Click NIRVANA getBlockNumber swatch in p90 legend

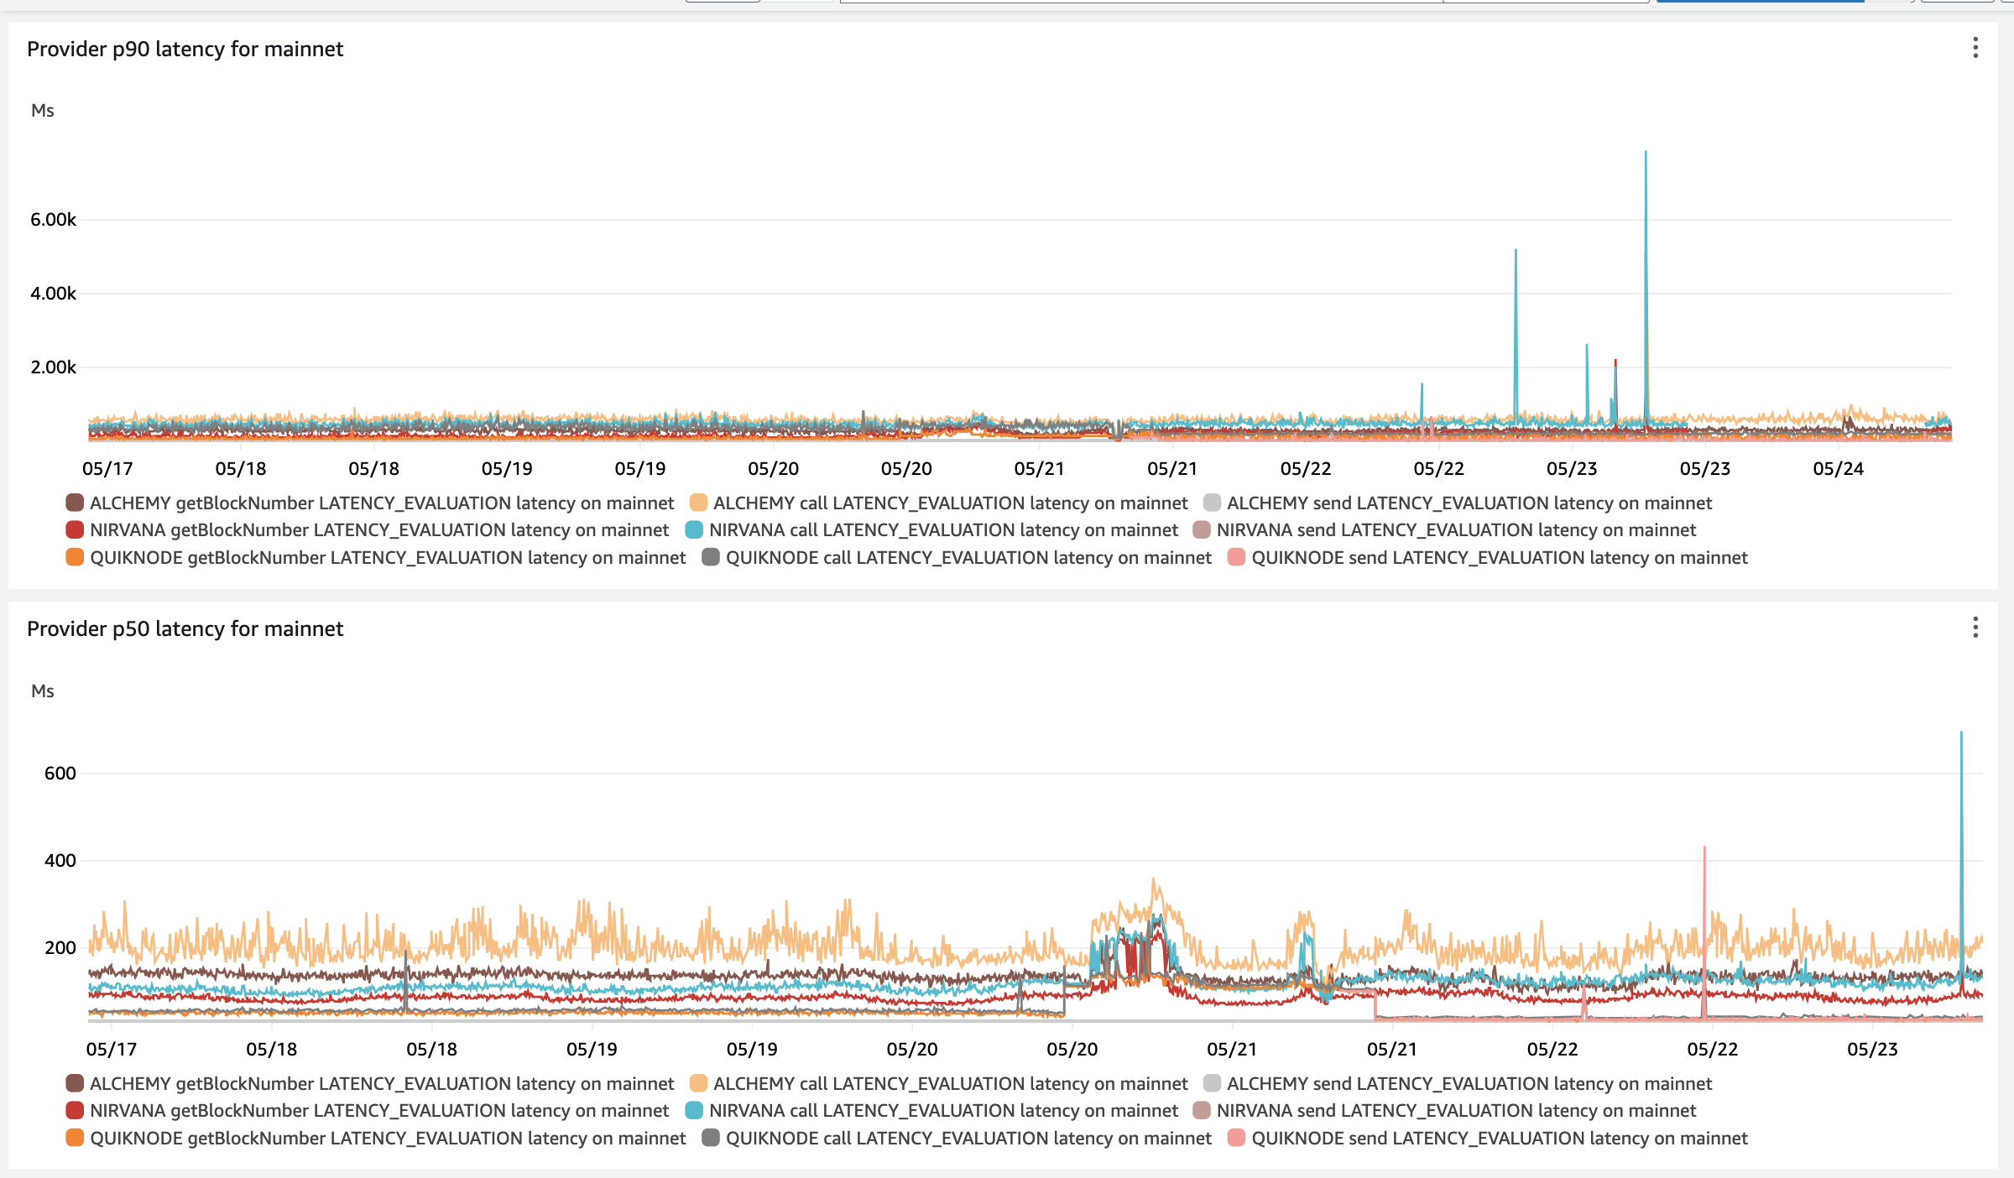tap(75, 529)
